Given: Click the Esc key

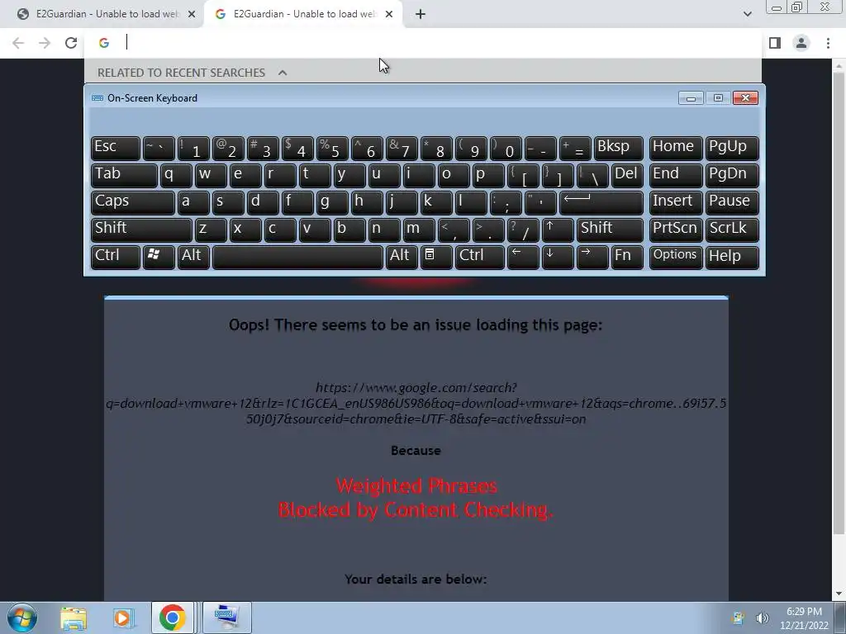Looking at the screenshot, I should click(116, 148).
